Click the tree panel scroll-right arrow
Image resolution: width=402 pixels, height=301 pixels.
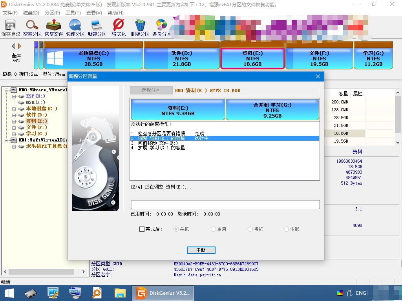pos(84,272)
